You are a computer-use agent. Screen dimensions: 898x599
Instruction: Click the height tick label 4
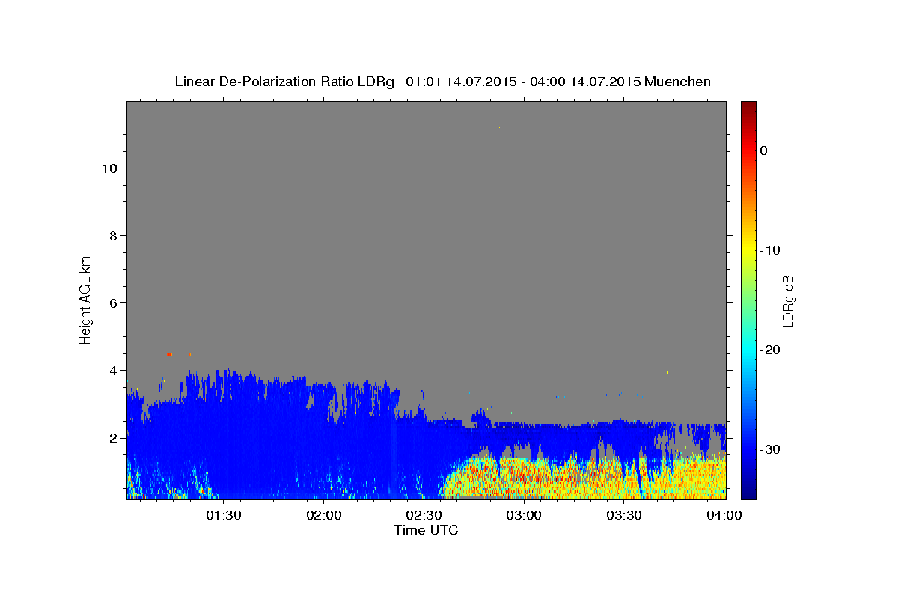tap(112, 371)
